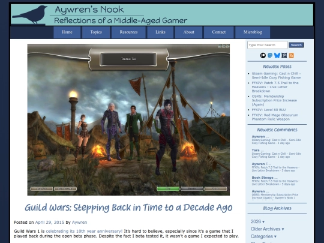Follow the celebrating its 10th year anniversary link
The width and height of the screenshot is (324, 243).
[84, 231]
